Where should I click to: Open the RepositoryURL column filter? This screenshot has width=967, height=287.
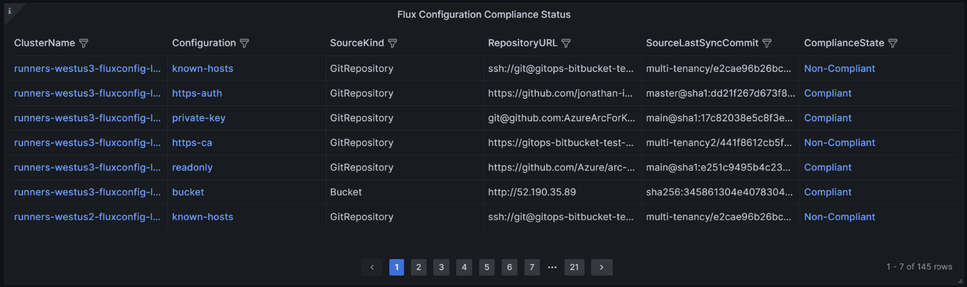tap(566, 43)
